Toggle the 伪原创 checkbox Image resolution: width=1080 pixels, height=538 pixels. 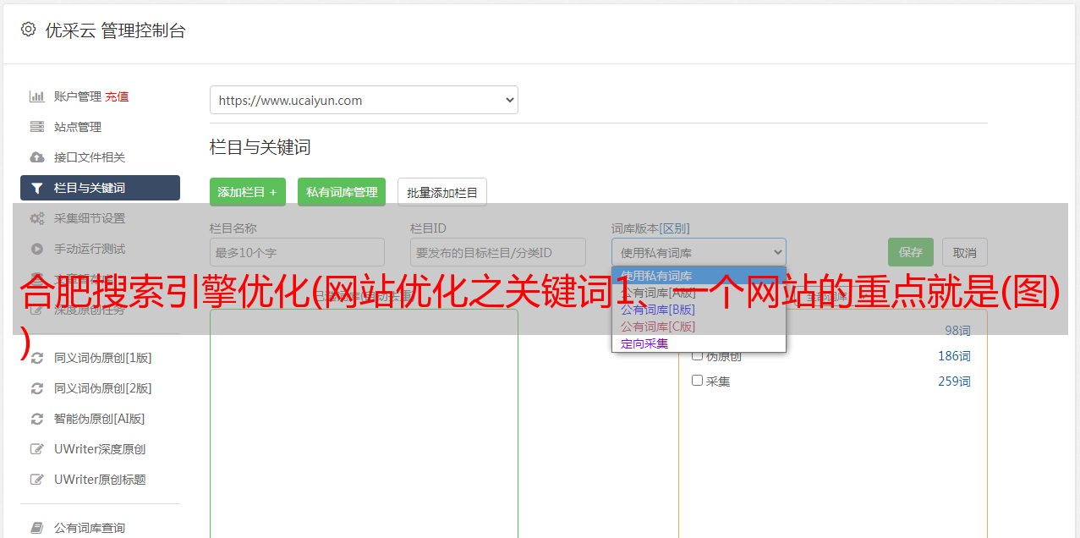tap(698, 355)
